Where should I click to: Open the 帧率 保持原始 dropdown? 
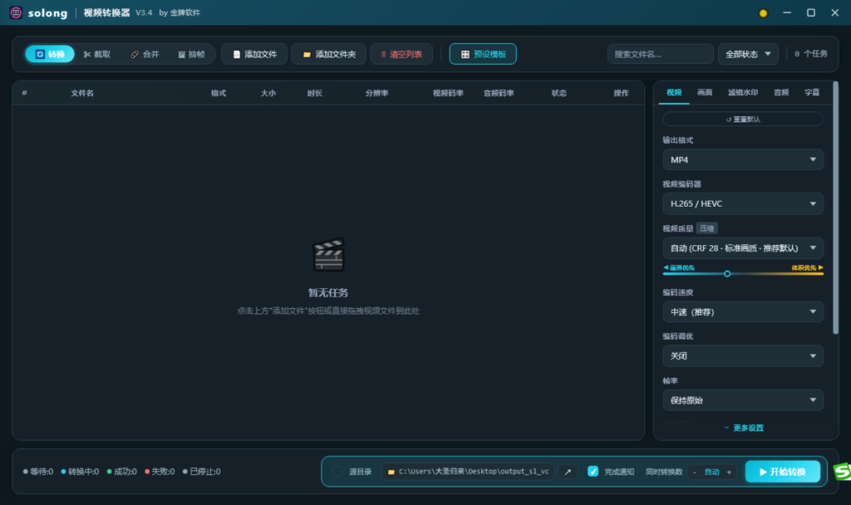pos(743,400)
